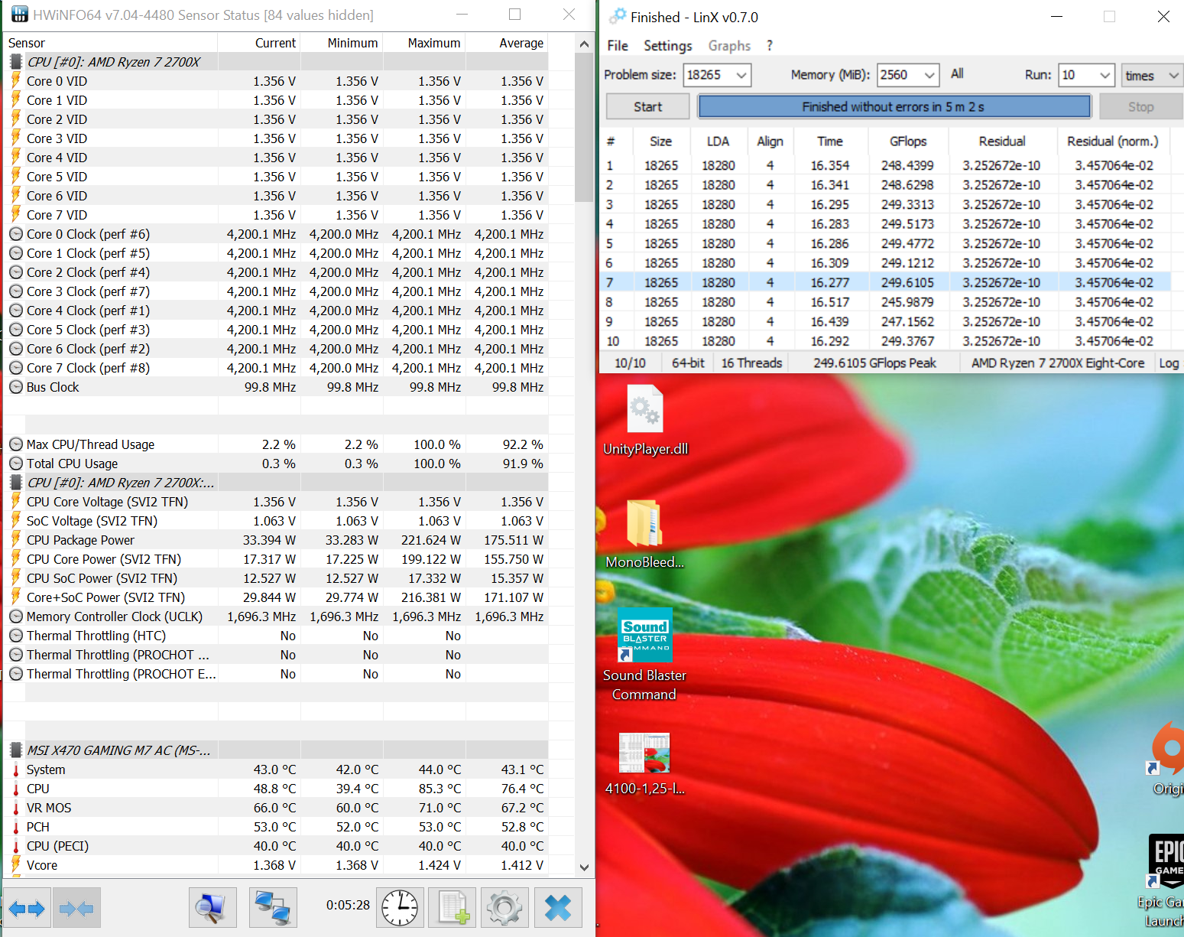Click the Average column header in HWiNFO

click(x=507, y=43)
